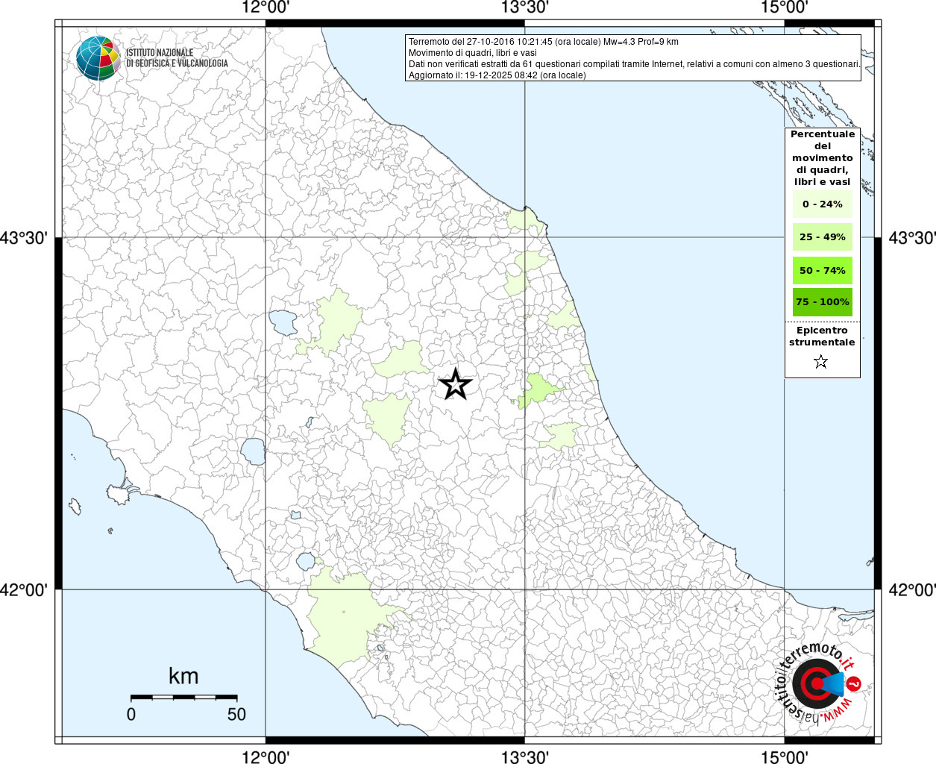Click the right 43°30' latitude label

click(x=911, y=238)
